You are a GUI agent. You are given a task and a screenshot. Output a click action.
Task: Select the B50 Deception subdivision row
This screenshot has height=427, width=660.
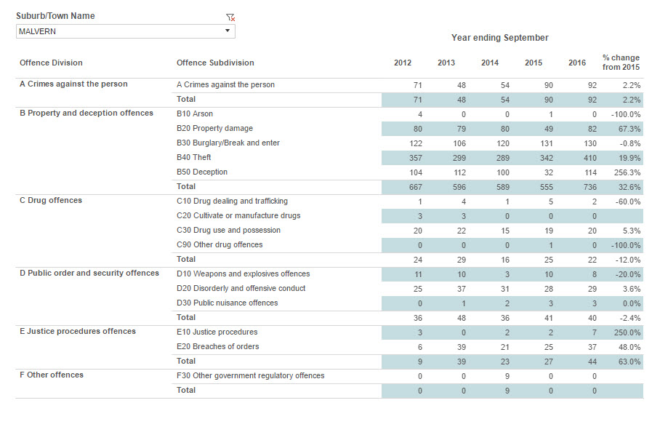pos(202,172)
